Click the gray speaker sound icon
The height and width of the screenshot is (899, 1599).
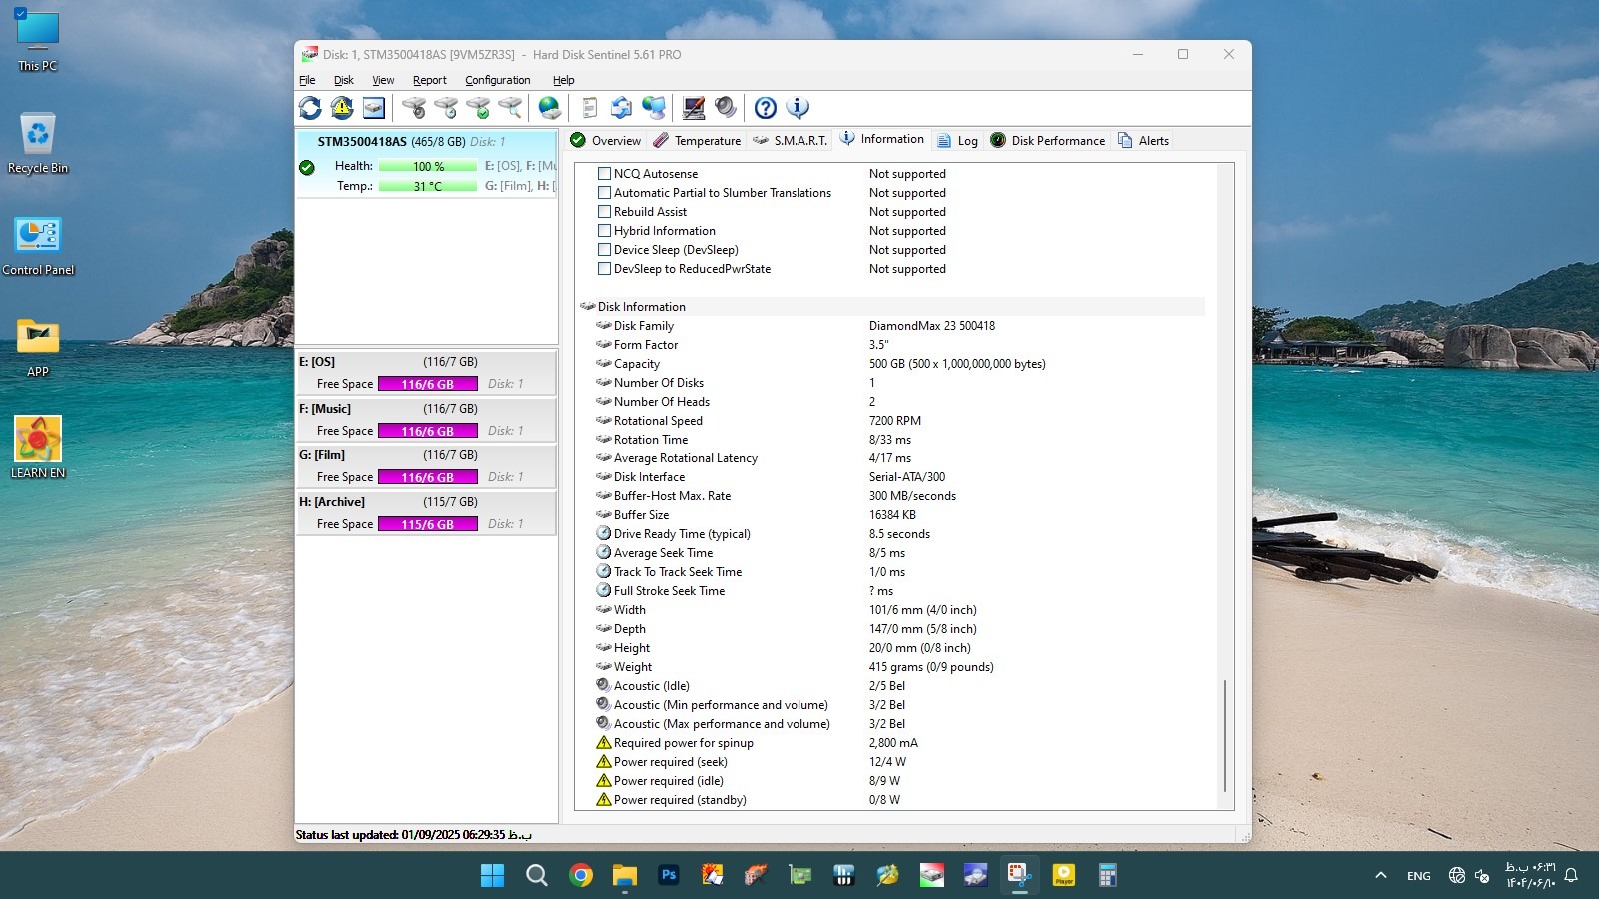point(726,108)
